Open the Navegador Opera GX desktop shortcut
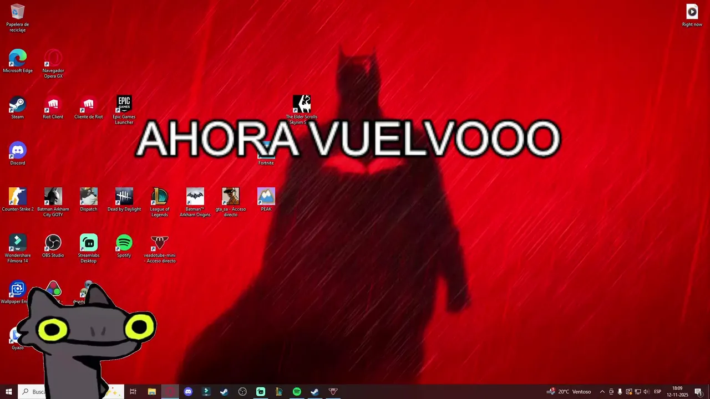The image size is (710, 399). pyautogui.click(x=53, y=64)
